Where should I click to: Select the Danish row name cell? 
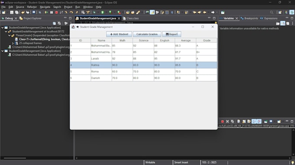click(x=101, y=78)
